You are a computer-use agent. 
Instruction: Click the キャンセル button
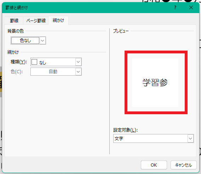[x=183, y=165]
